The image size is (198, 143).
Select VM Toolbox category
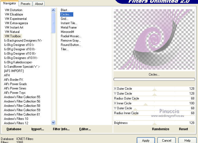tap(13, 36)
